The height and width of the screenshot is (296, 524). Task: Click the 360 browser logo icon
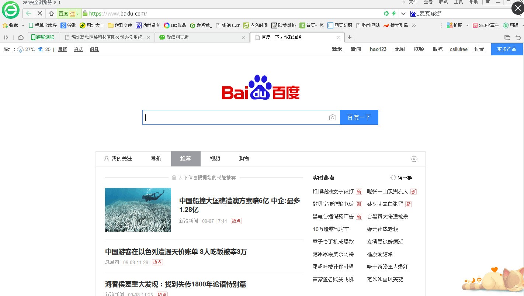(x=11, y=10)
